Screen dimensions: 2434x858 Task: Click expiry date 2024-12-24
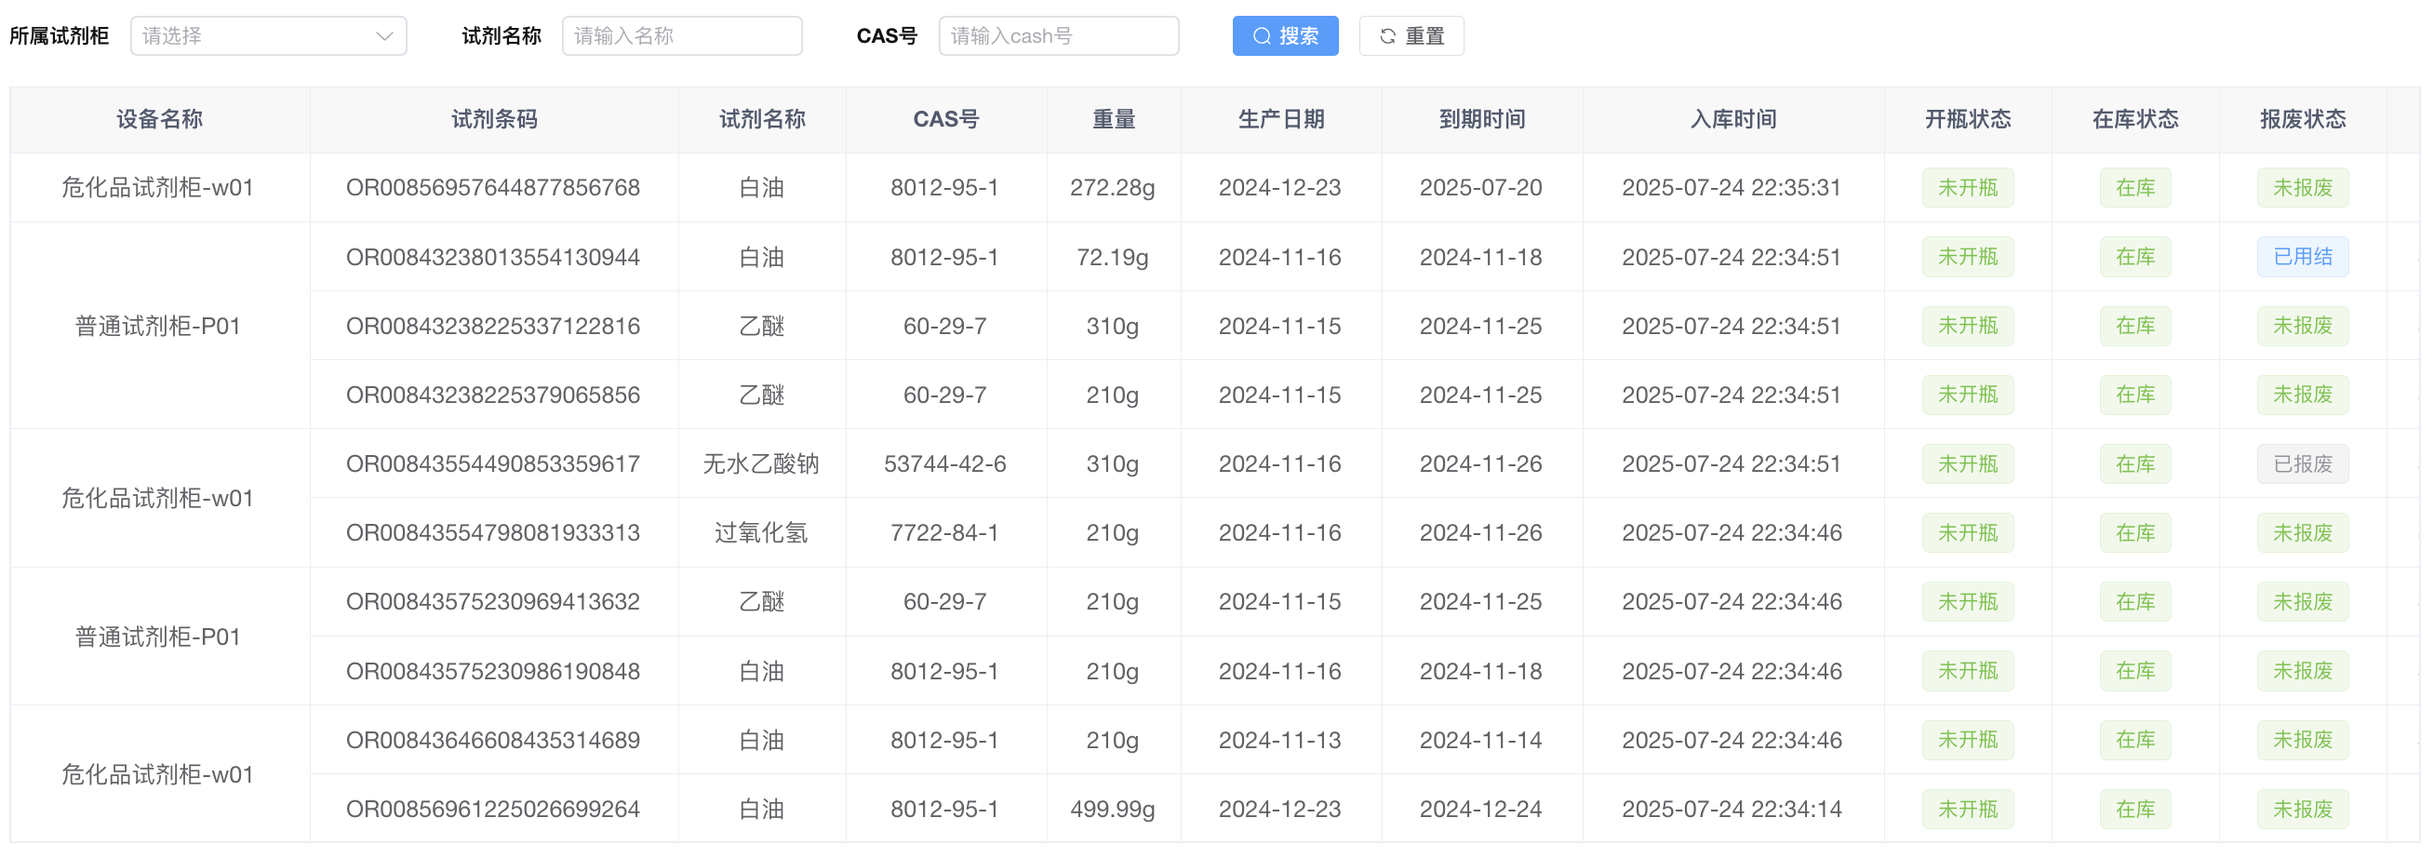click(x=1480, y=809)
